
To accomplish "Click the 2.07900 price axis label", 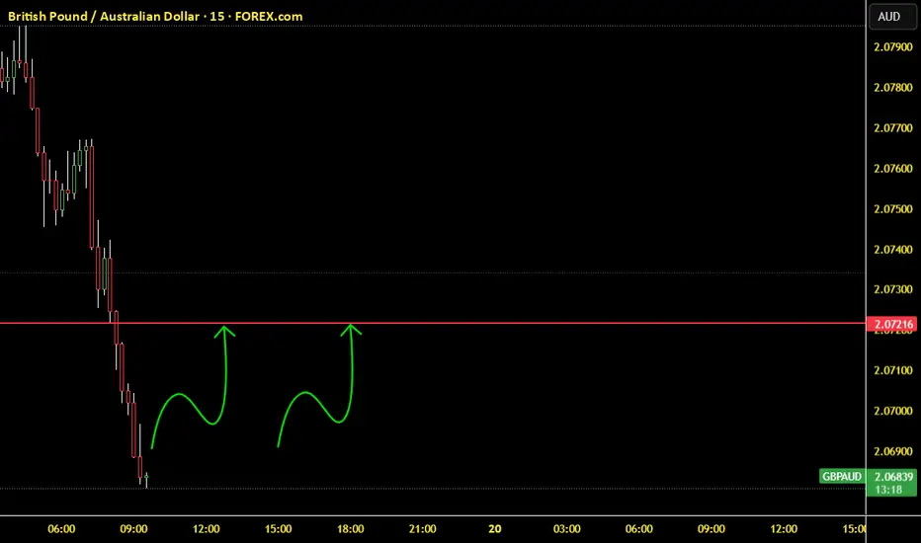I will click(892, 47).
